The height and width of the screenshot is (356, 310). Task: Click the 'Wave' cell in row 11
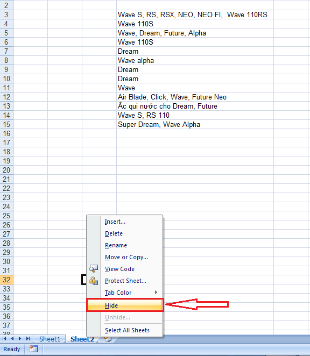pyautogui.click(x=195, y=88)
